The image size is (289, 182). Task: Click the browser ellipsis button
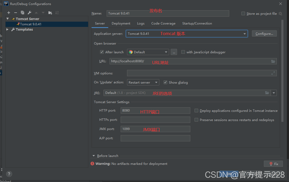(x=174, y=52)
